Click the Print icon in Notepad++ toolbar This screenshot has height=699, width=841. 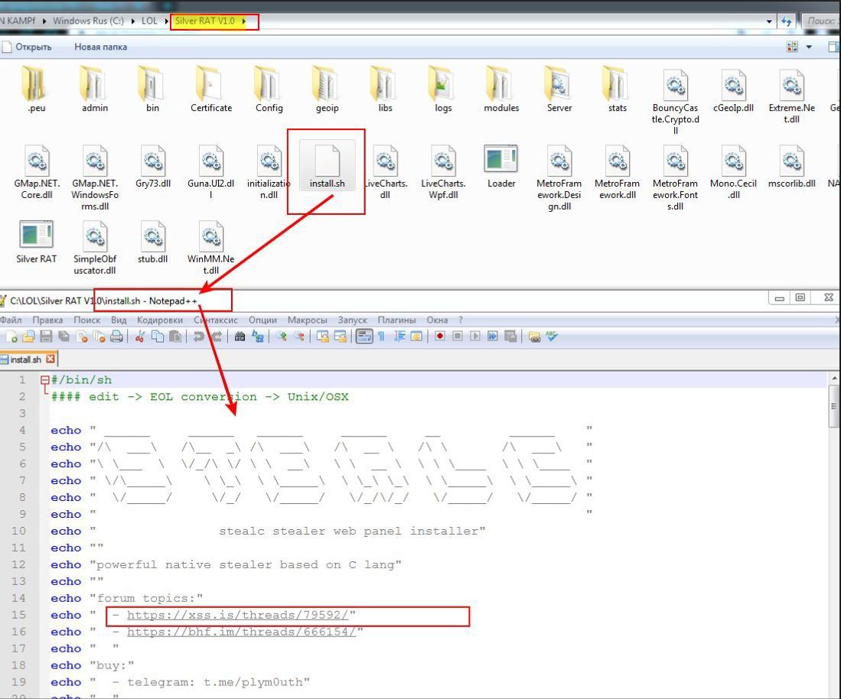[x=116, y=336]
